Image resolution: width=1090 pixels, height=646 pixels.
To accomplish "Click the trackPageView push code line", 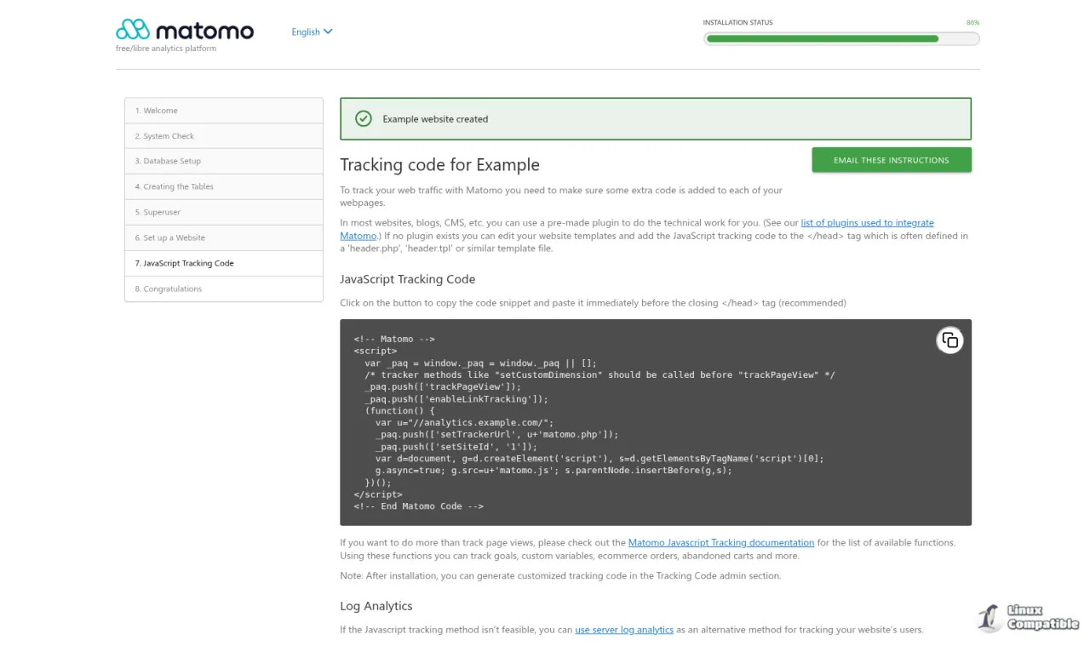I will tap(442, 386).
